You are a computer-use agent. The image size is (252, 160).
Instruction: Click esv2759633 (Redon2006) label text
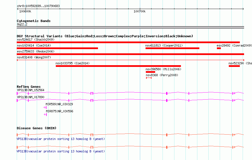pos(36,51)
